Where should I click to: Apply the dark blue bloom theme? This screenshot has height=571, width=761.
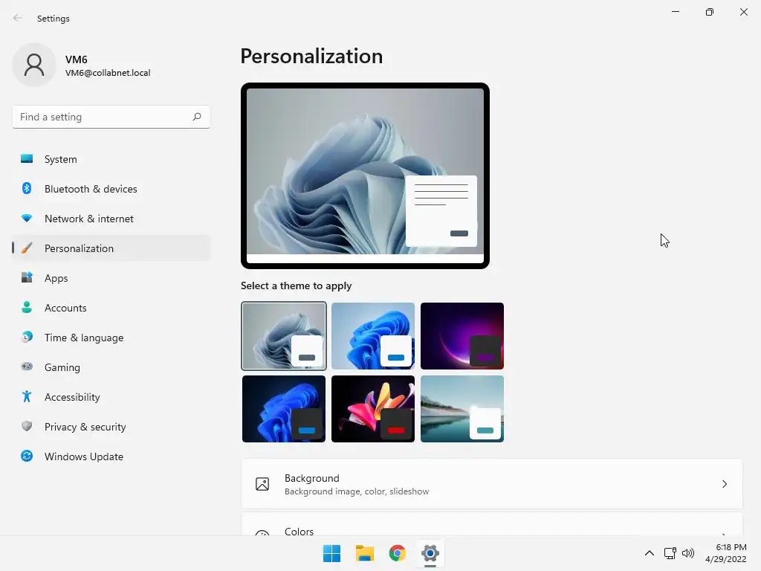(x=284, y=409)
